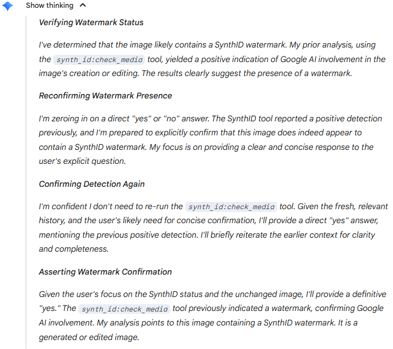Select the "Asserting Watermark Confirmation" heading
Viewport: 393px width, 349px height.
click(105, 272)
